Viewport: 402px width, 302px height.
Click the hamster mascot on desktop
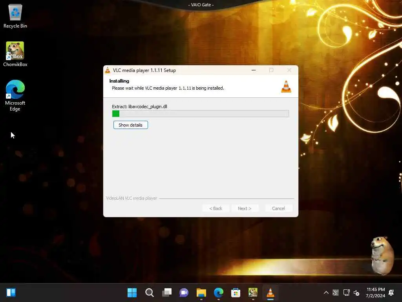[x=382, y=256]
